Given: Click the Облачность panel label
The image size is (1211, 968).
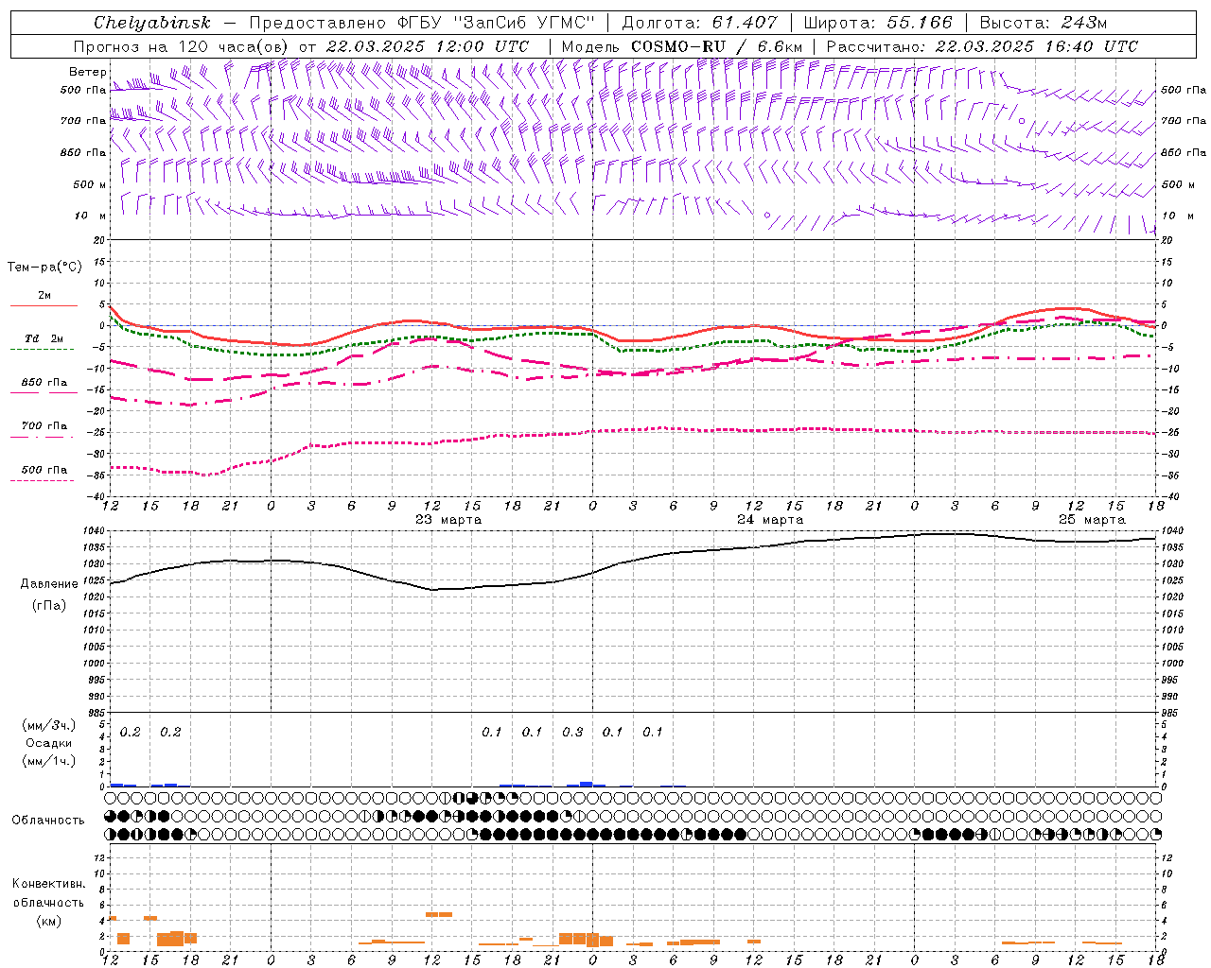Looking at the screenshot, I should [x=48, y=821].
